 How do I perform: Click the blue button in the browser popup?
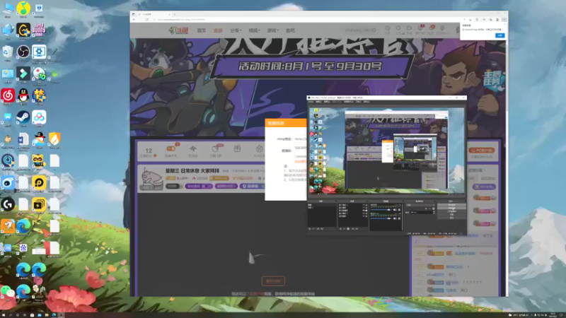(x=500, y=35)
